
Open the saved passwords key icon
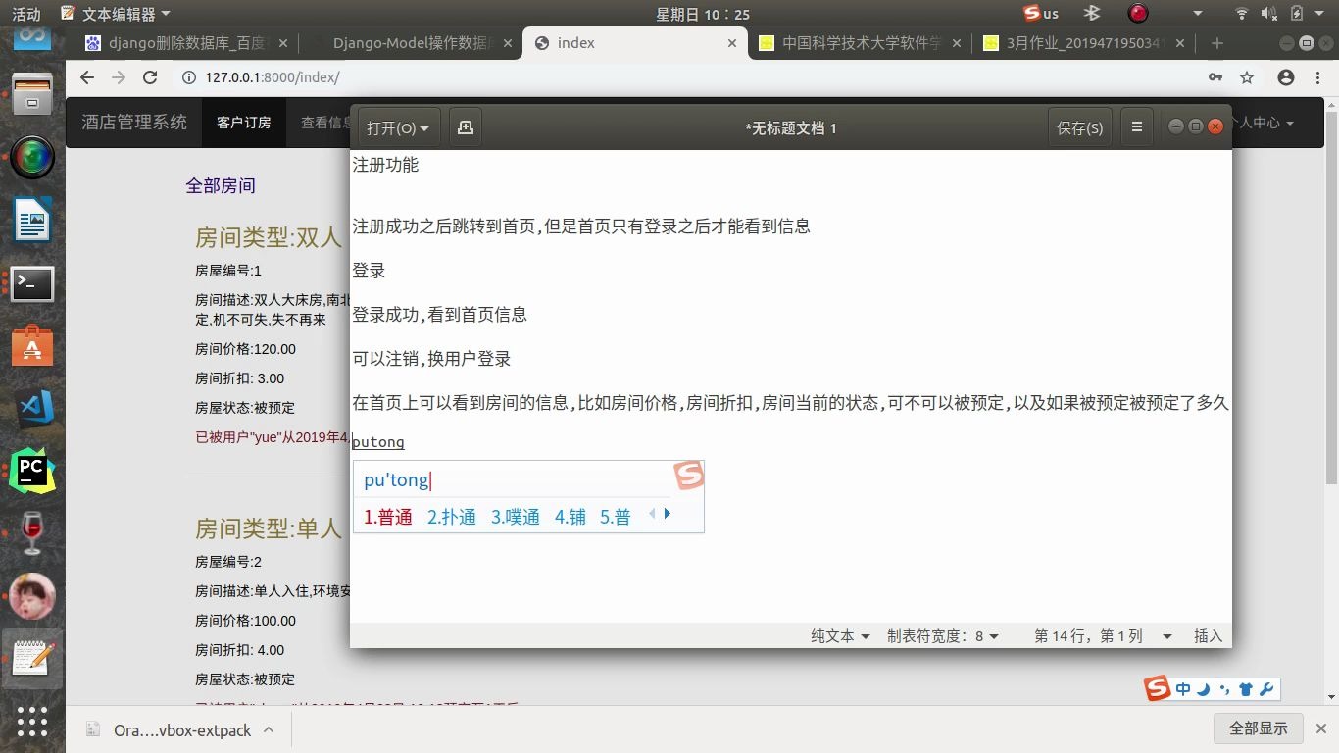point(1215,77)
